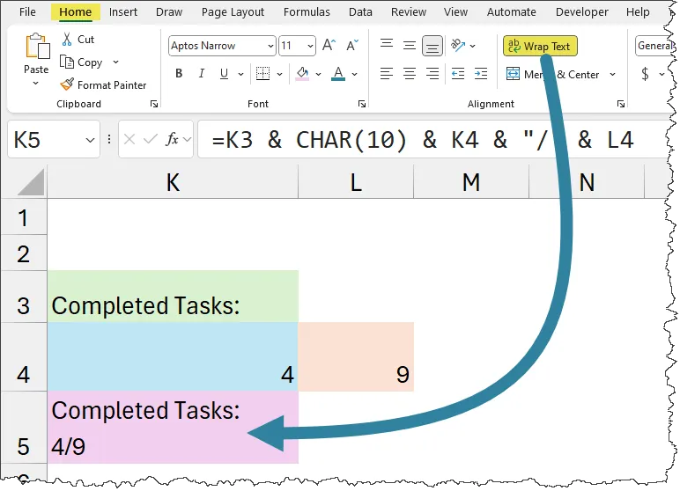
Task: Switch to the Review tab
Action: tap(409, 11)
